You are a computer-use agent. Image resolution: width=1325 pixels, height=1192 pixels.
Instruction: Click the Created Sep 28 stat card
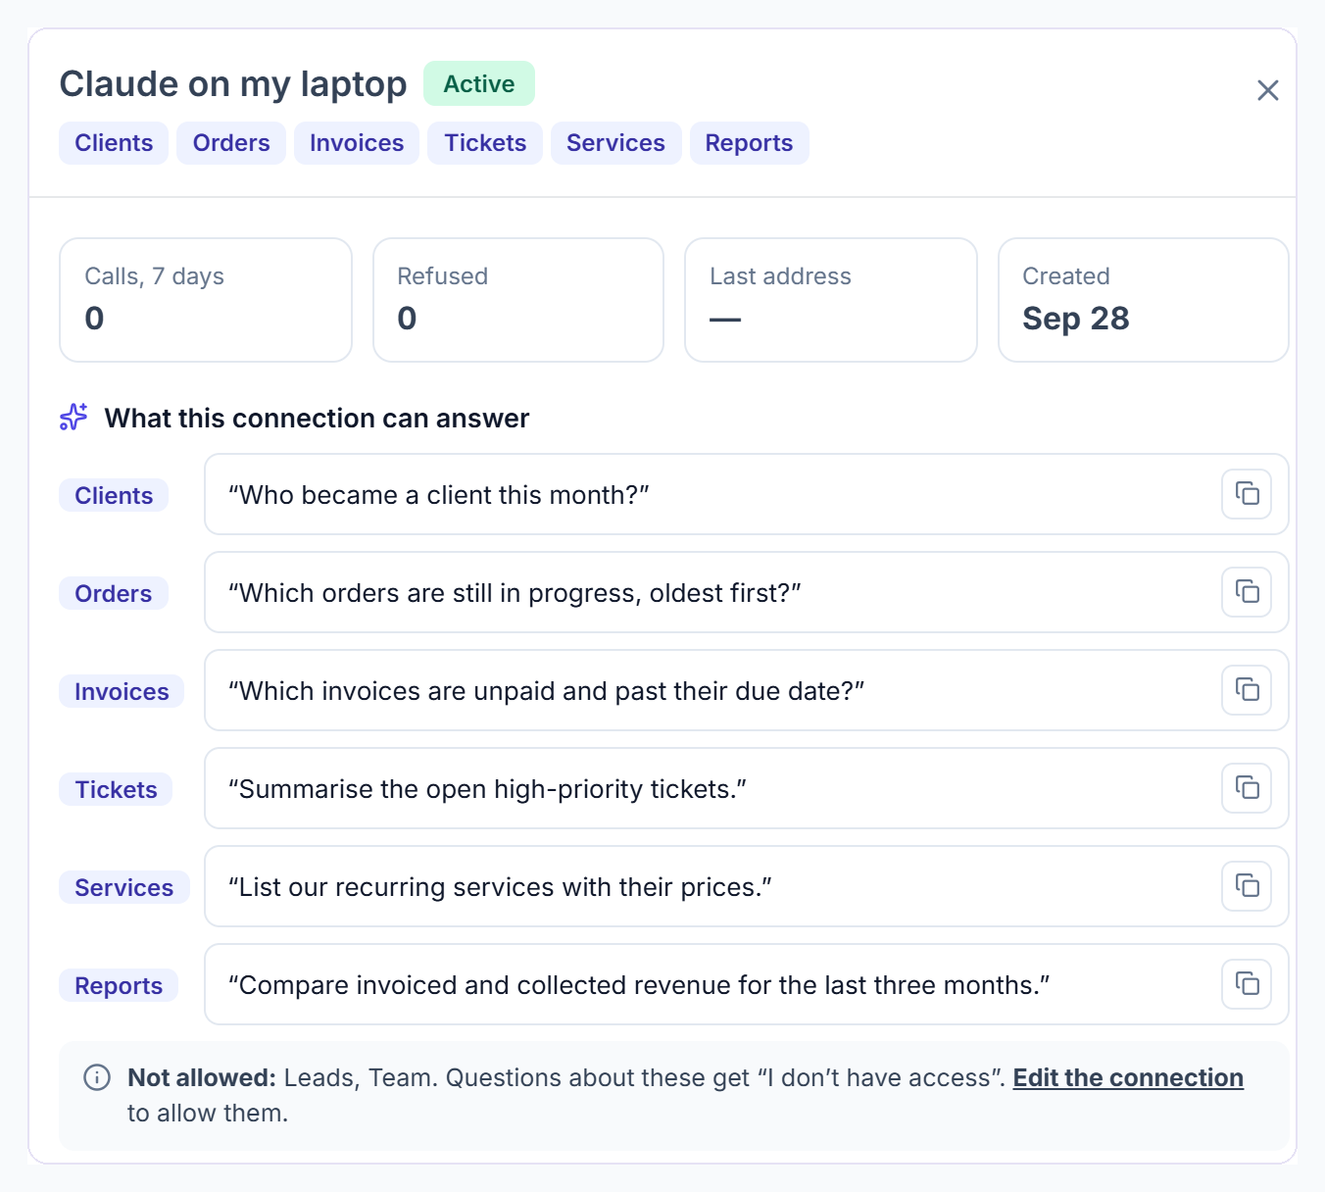[1143, 300]
